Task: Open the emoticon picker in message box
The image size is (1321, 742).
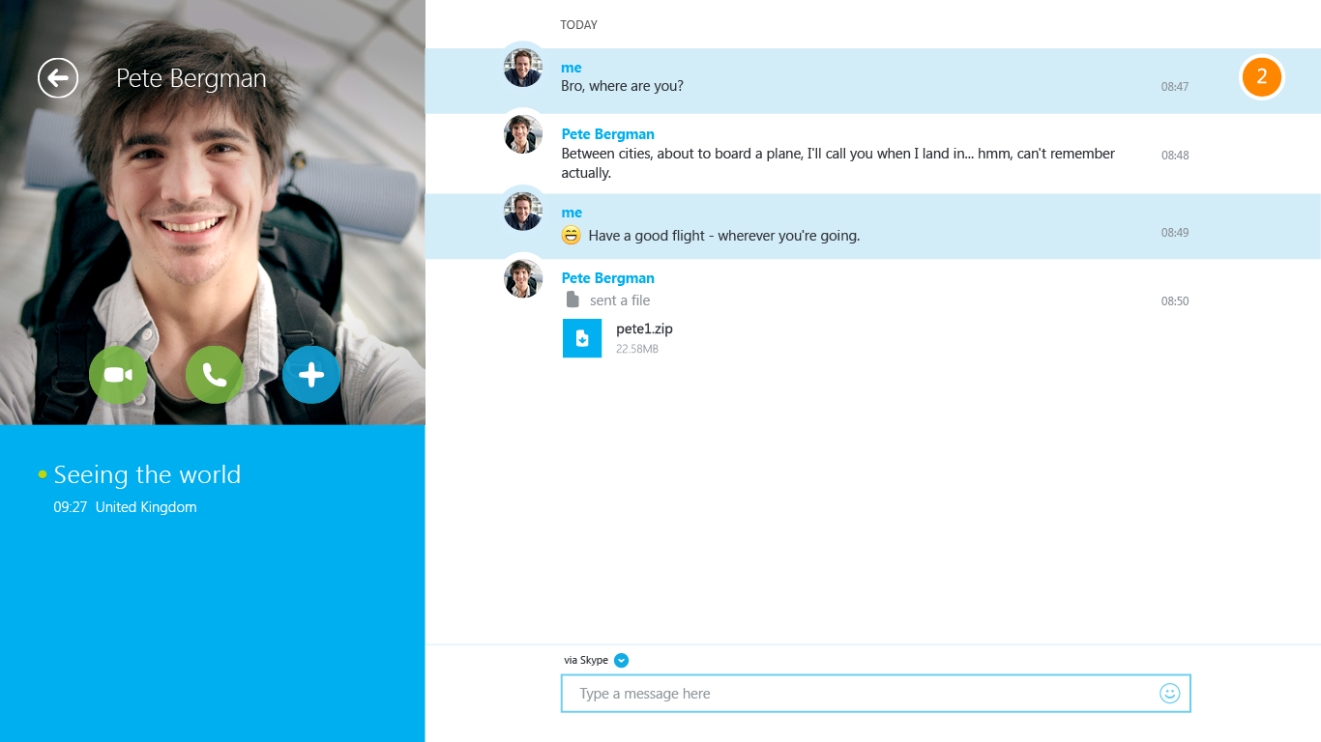Action: [1170, 694]
